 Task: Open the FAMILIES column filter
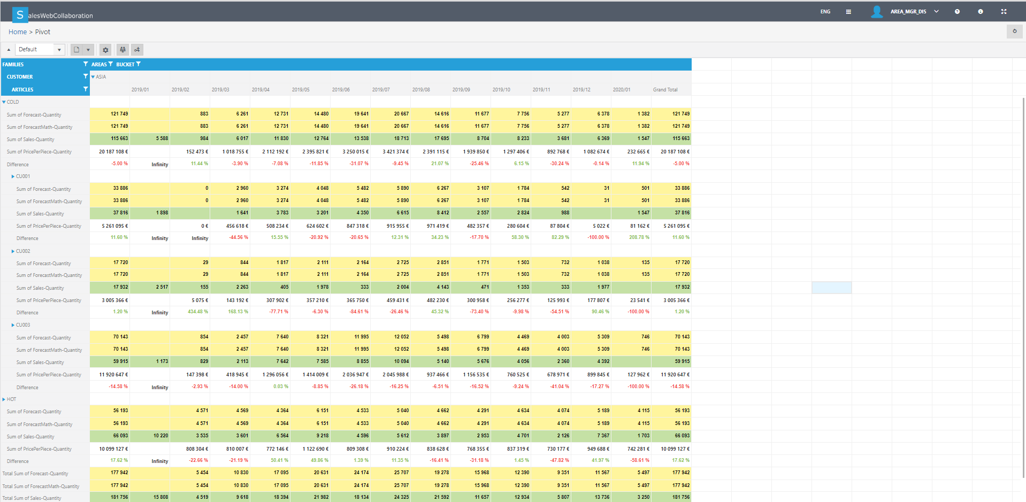[86, 64]
